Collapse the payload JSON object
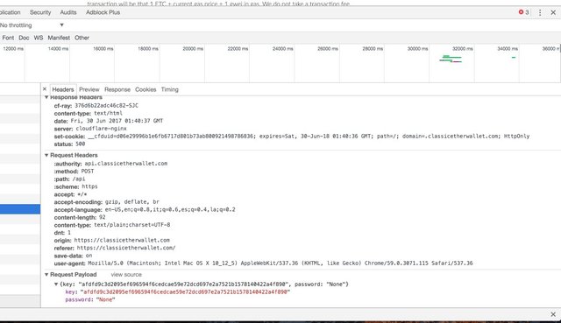 (x=56, y=284)
